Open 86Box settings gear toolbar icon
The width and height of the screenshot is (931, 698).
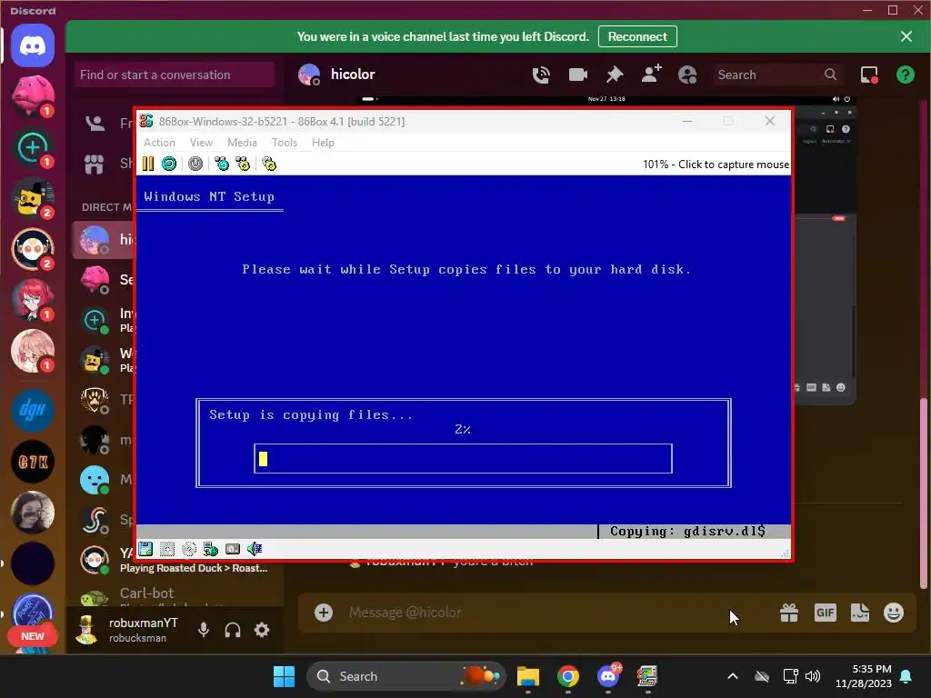tap(269, 164)
